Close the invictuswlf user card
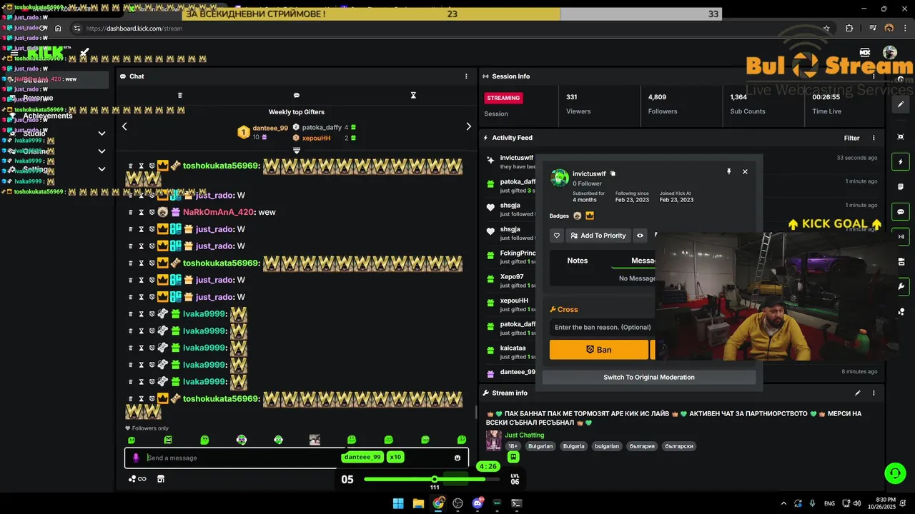Image resolution: width=915 pixels, height=514 pixels. coord(745,171)
